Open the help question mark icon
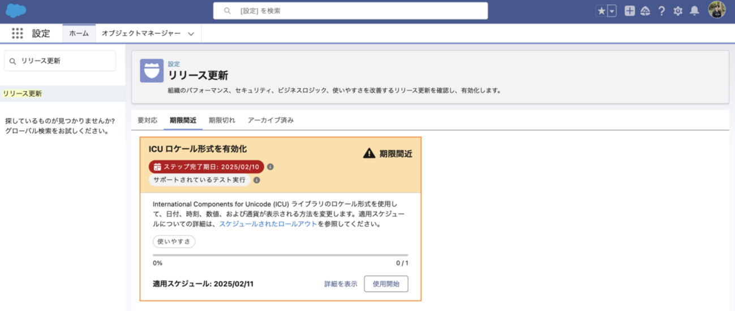Viewport: 735px width, 311px height. (x=661, y=11)
